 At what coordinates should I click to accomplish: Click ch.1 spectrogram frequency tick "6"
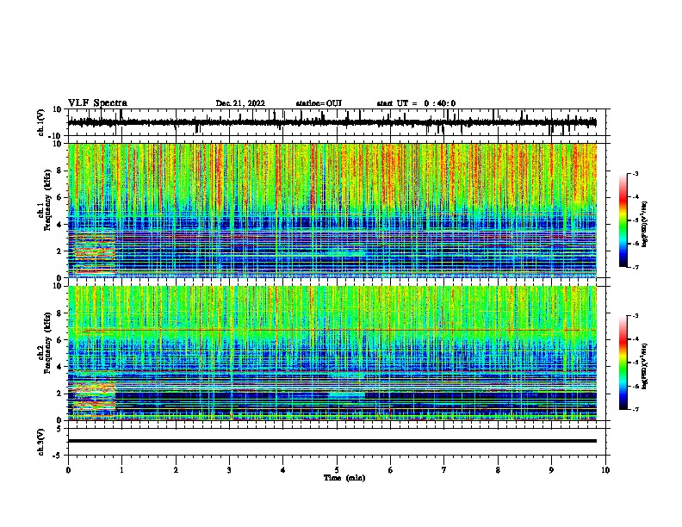coord(60,197)
